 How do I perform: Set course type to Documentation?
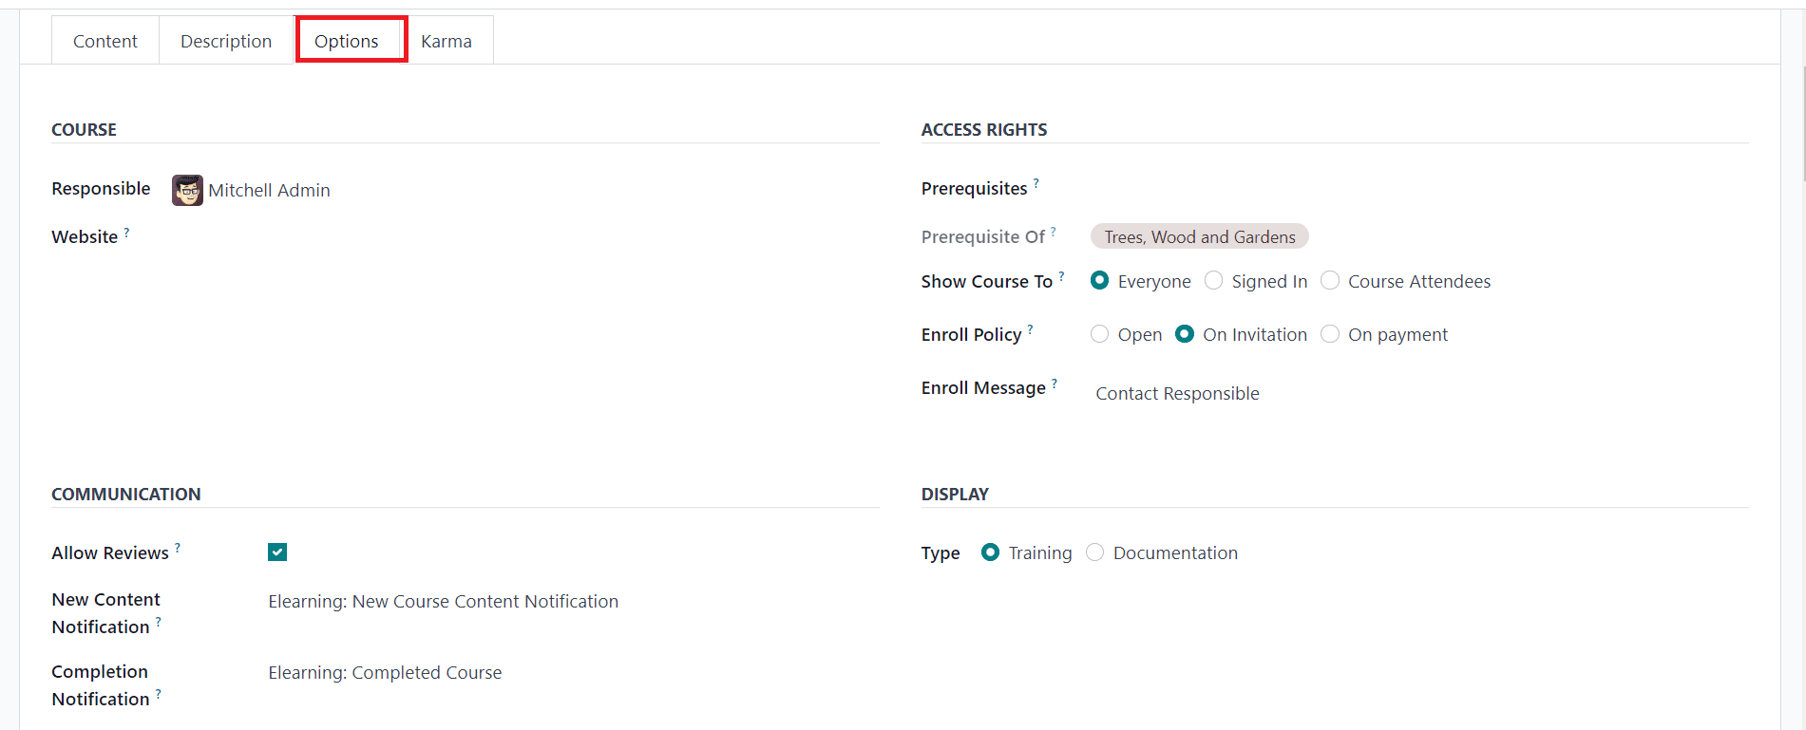click(1094, 552)
